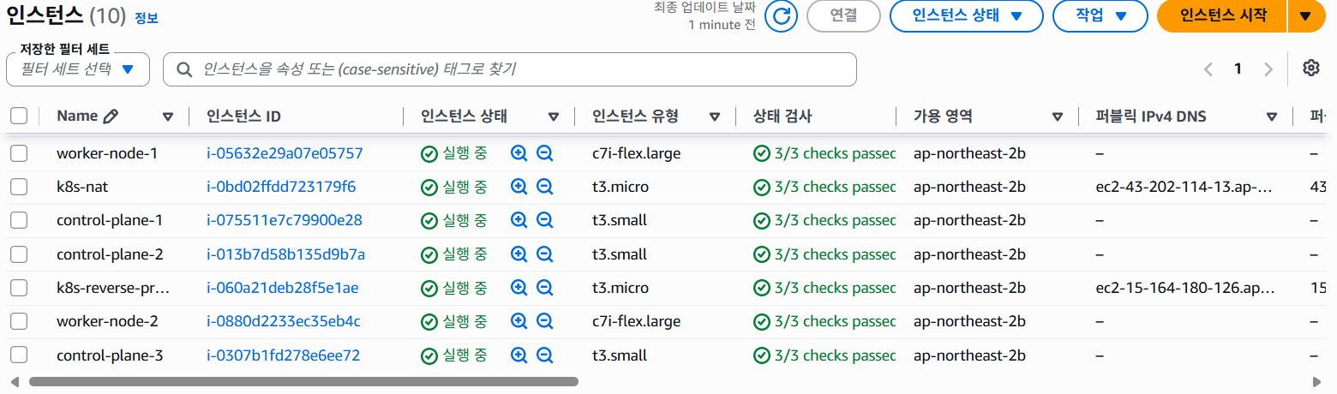Zoom-out filter icon for worker-node-2 status
Screen dimensions: 1337x394
click(545, 321)
